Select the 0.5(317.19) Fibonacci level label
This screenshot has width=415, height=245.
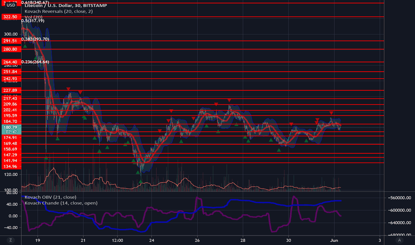[33, 20]
